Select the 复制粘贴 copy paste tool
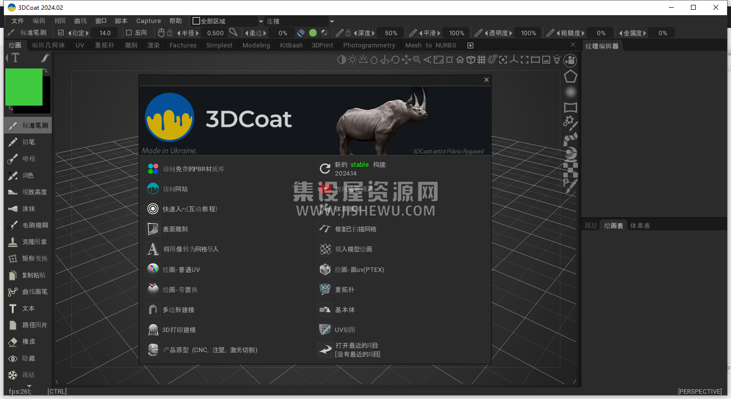 click(28, 275)
